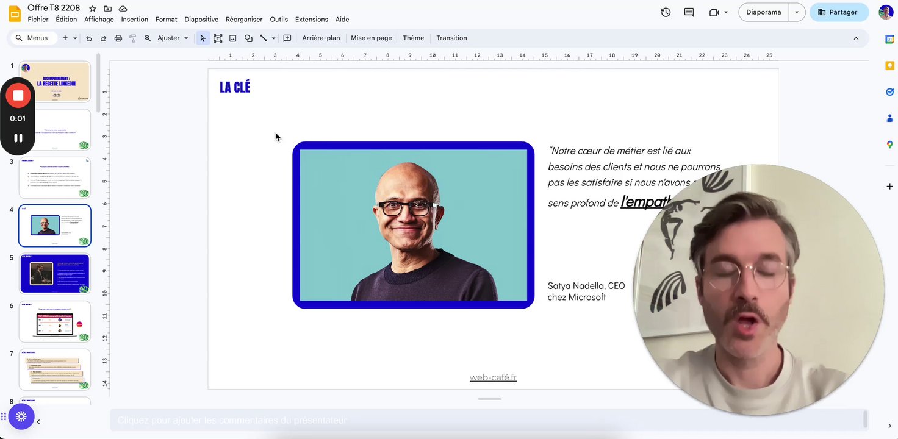Open the Édition menu

(x=66, y=20)
